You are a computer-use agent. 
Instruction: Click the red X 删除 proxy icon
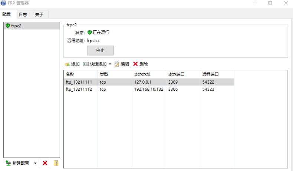135,64
